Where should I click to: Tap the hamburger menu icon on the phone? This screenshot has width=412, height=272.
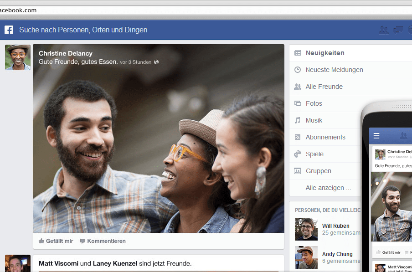click(376, 136)
